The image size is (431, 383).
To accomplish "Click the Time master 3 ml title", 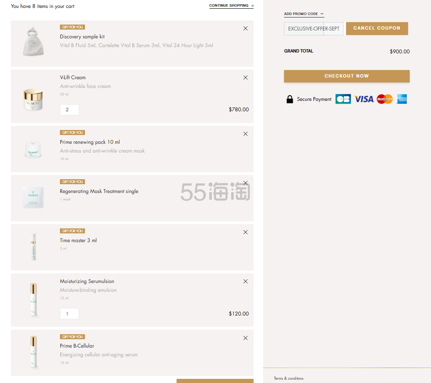I will 78,240.
